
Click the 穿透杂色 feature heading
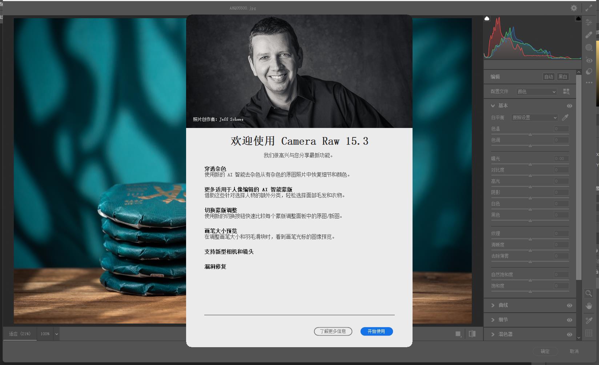tap(215, 169)
